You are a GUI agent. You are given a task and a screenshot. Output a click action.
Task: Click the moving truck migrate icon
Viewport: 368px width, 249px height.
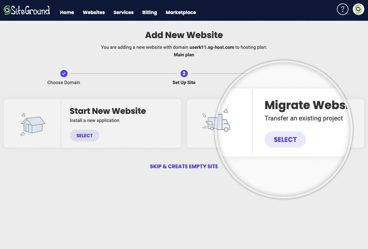tap(216, 121)
